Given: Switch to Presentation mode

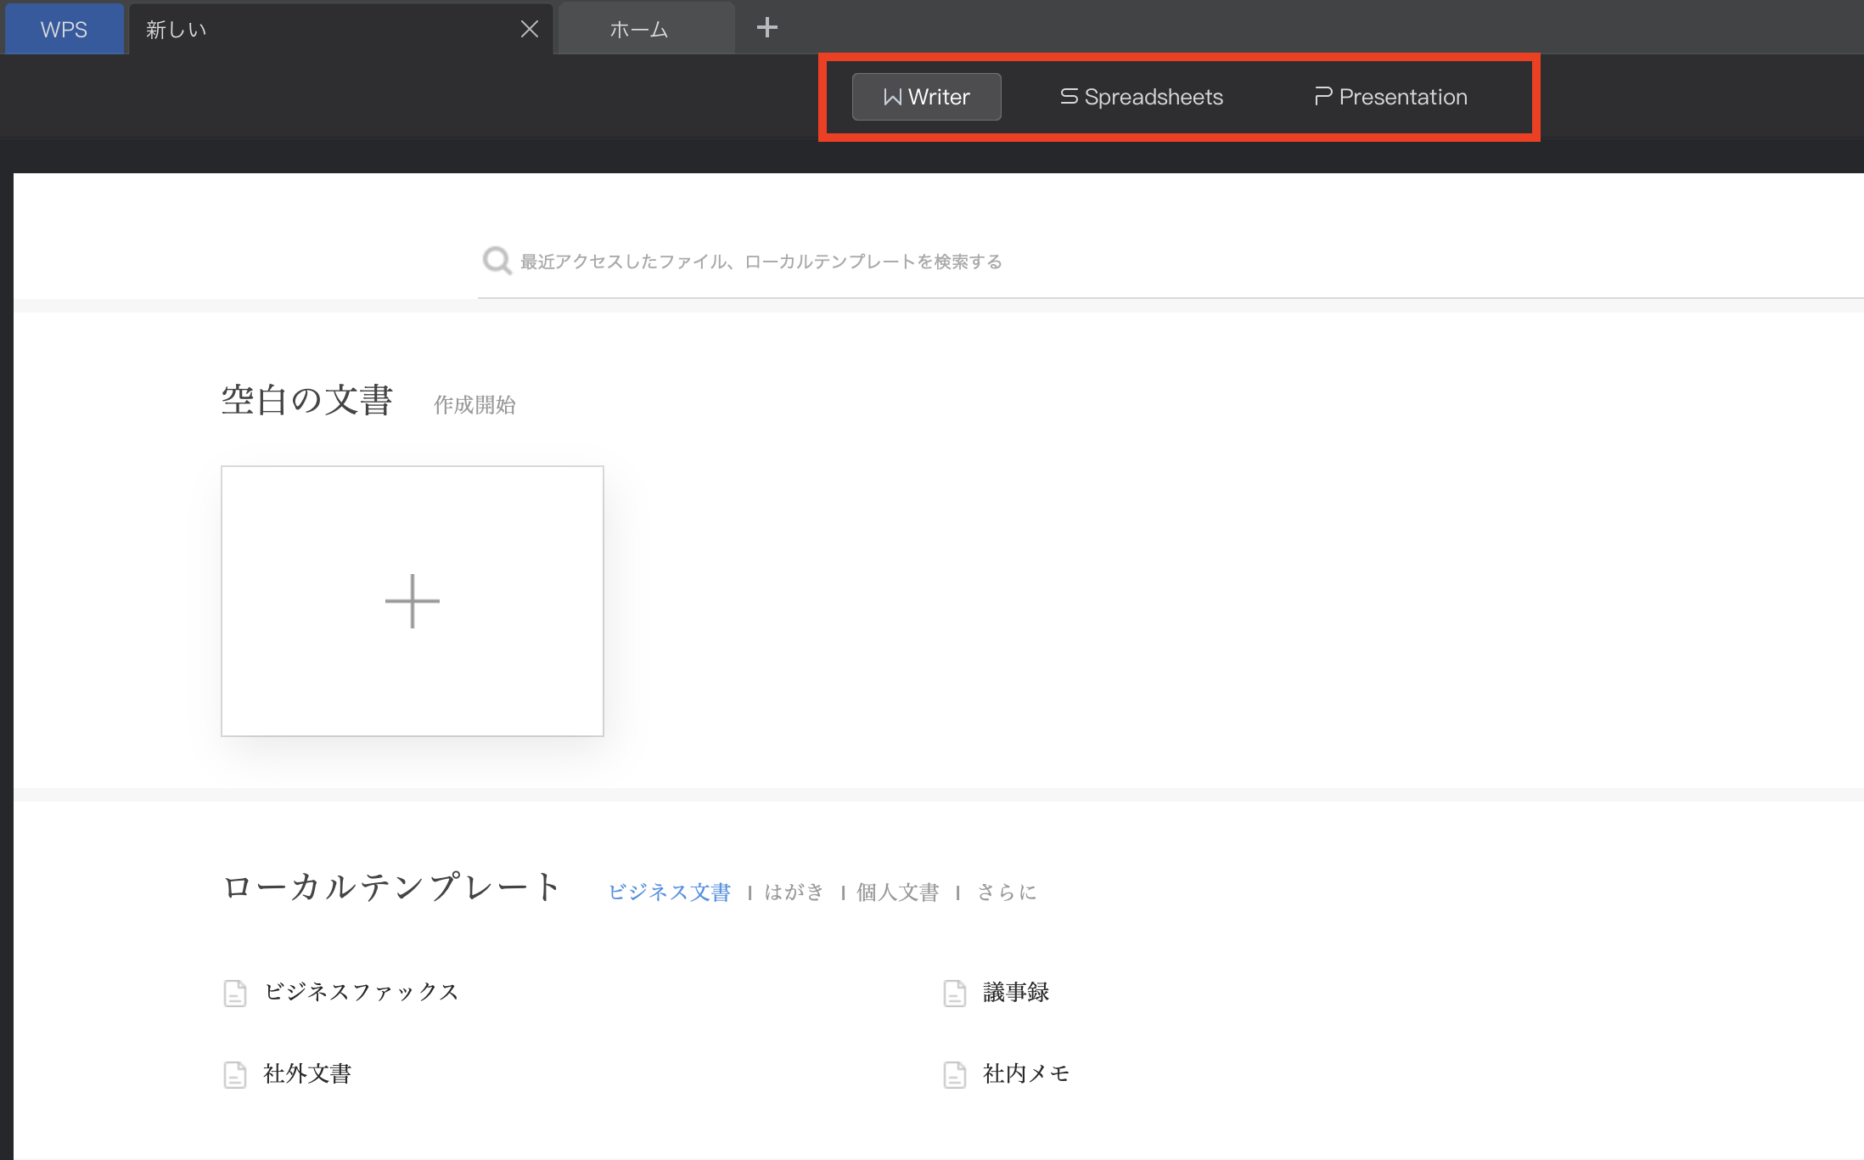Looking at the screenshot, I should pyautogui.click(x=1391, y=97).
